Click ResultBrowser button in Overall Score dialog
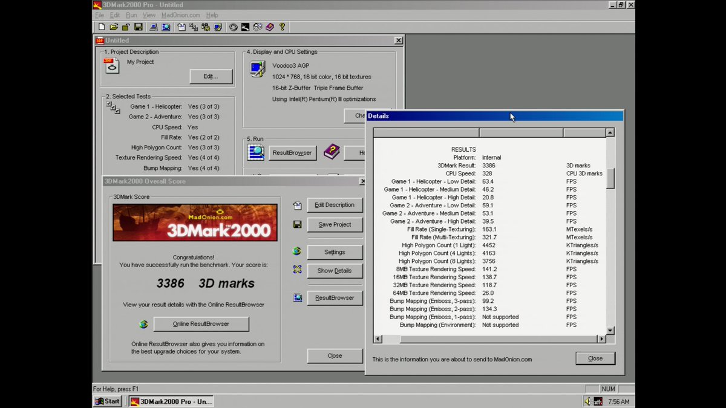 335,298
